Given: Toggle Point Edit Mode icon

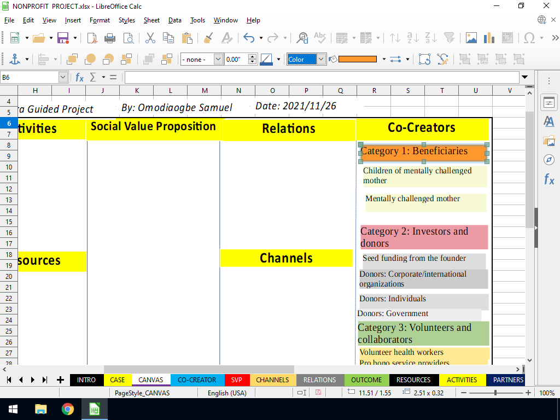Looking at the screenshot, I should [442, 59].
